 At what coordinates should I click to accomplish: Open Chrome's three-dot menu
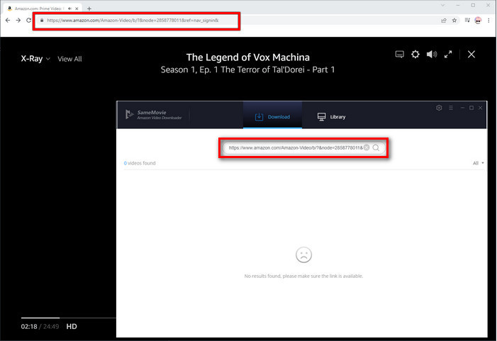coord(488,21)
